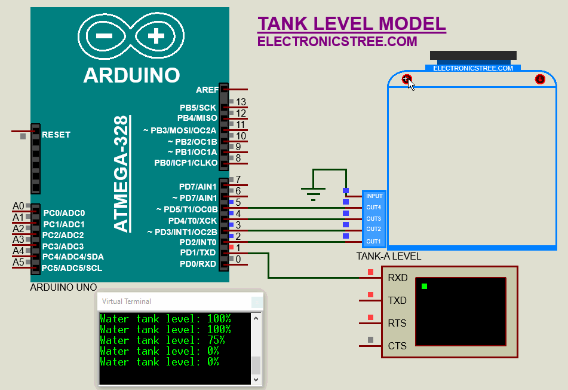Click the terminal scrollbar up arrow
568x390 pixels.
click(256, 319)
